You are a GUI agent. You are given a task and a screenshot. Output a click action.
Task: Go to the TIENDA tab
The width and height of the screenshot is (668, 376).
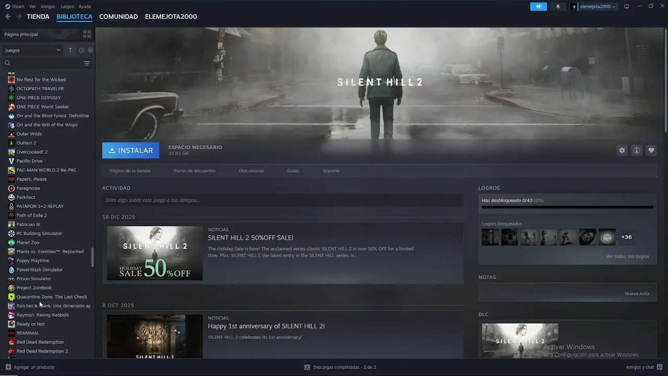pyautogui.click(x=38, y=17)
